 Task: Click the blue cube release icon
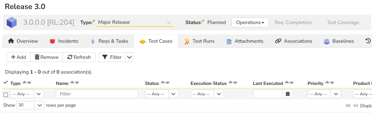tap(12, 22)
